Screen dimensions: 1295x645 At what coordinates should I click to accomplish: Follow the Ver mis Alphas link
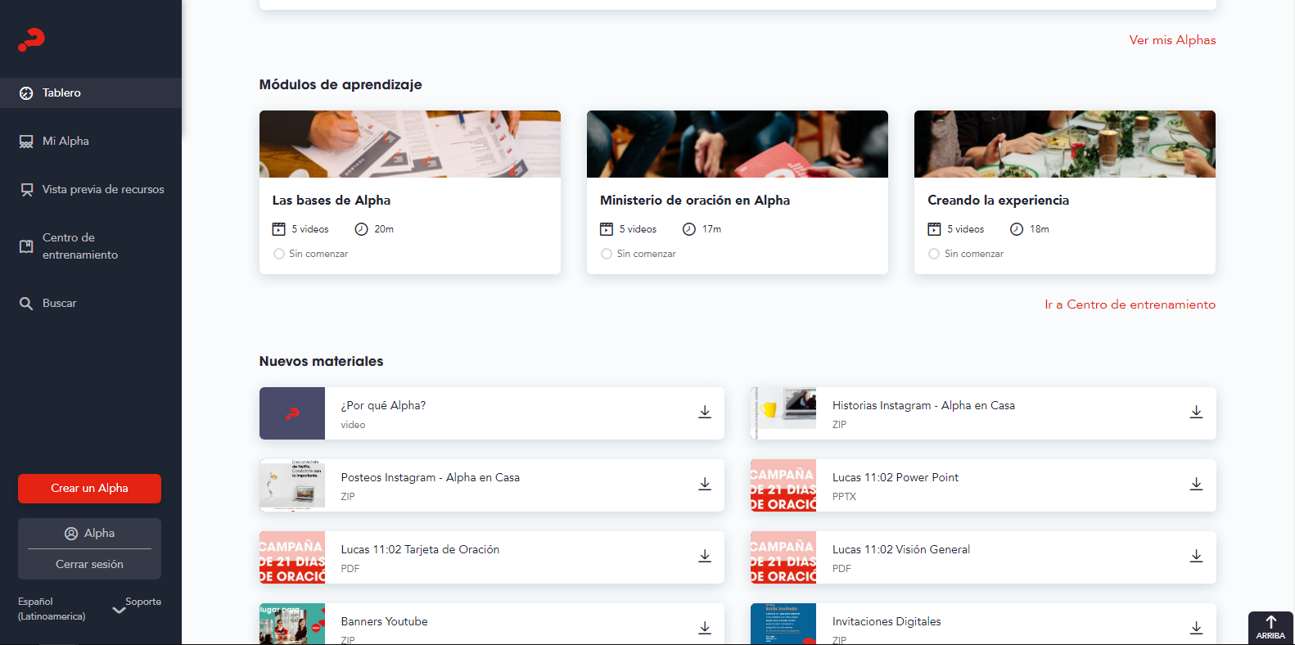coord(1172,40)
